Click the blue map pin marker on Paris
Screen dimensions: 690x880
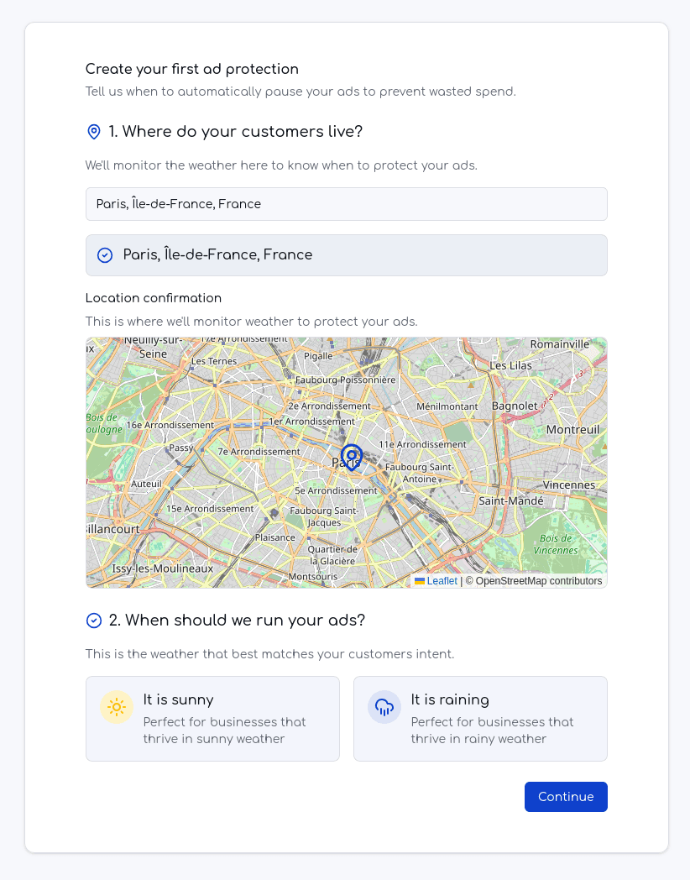coord(352,457)
